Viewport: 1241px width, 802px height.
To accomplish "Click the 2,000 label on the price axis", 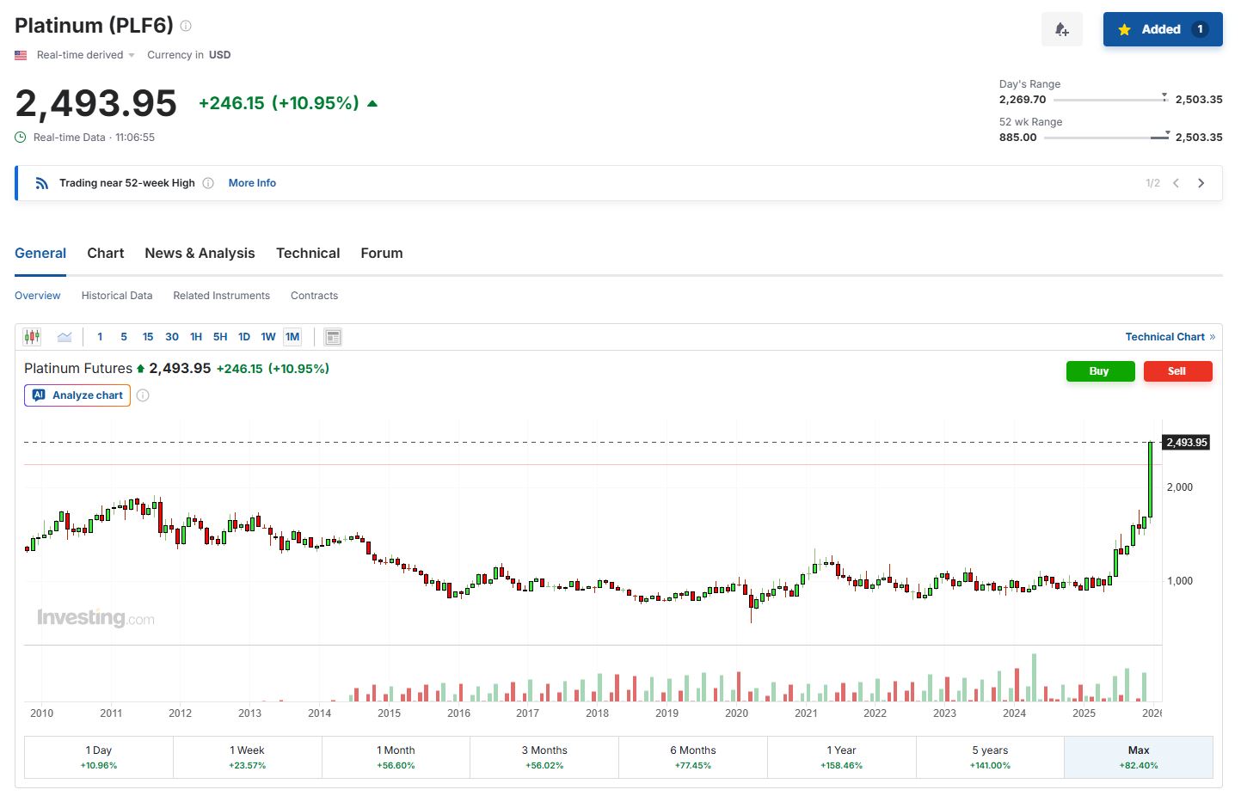I will coord(1180,487).
